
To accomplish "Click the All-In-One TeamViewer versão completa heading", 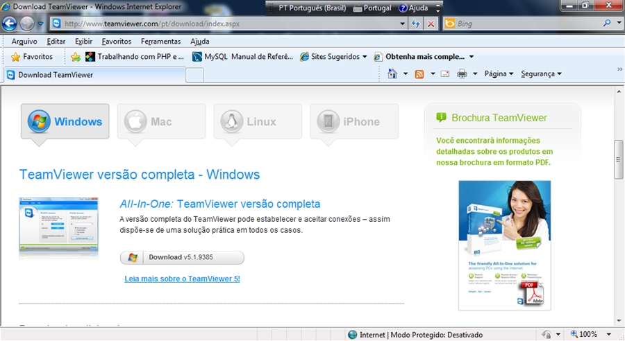I will pos(220,204).
